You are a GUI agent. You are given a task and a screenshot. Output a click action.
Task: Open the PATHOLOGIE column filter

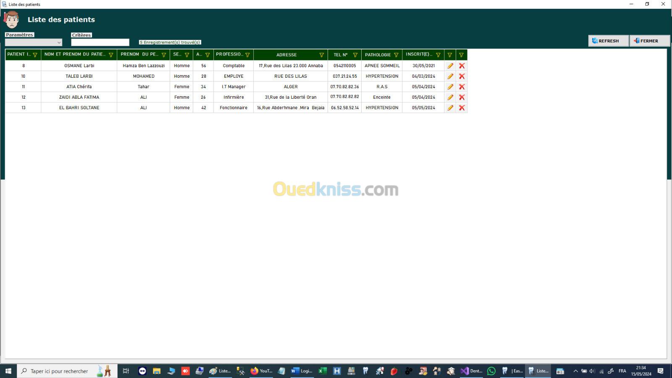pos(396,55)
